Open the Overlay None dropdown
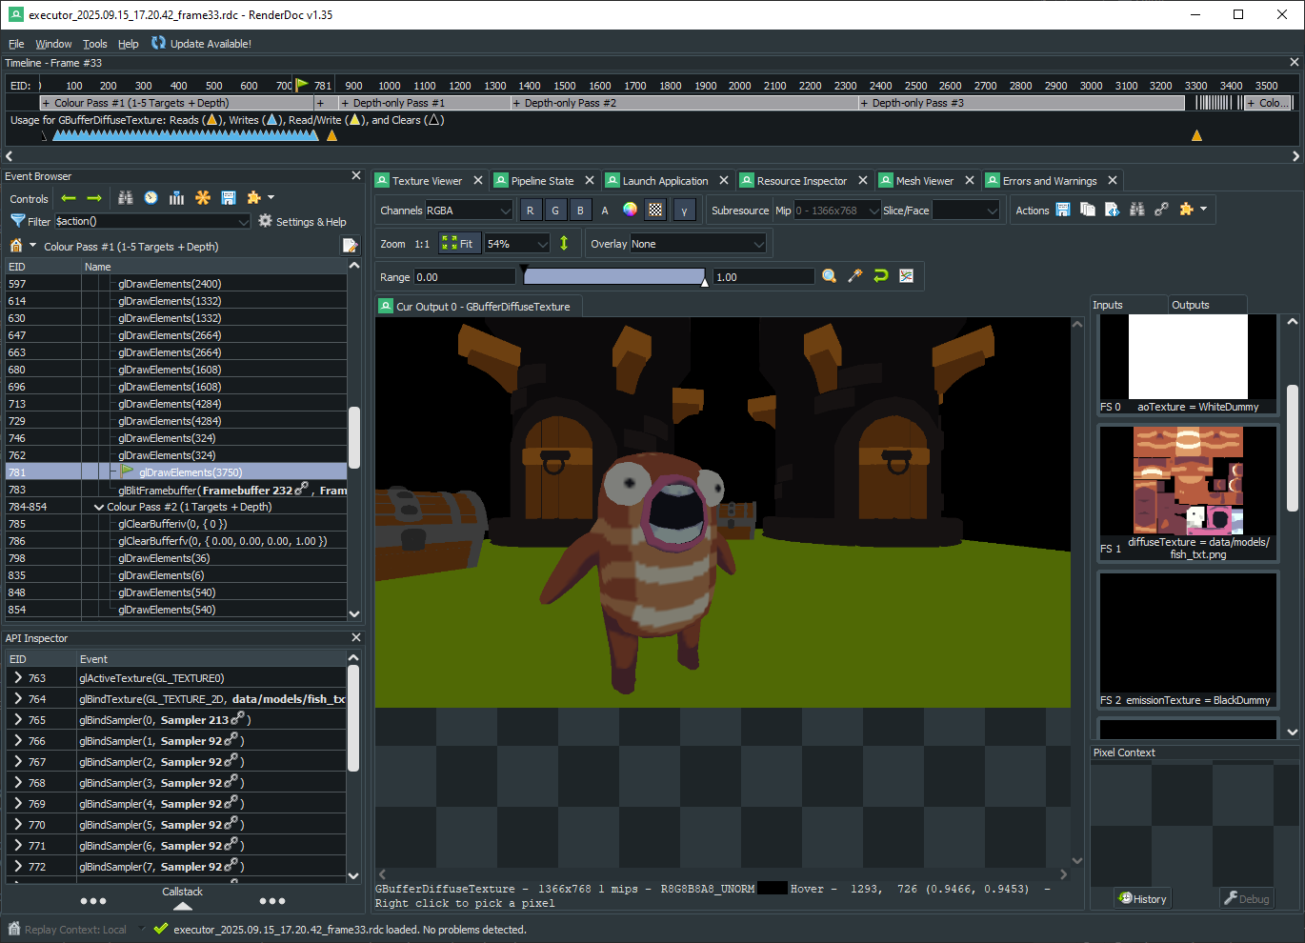 (x=698, y=244)
